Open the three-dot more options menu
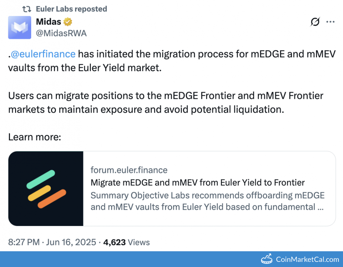Viewport: 343px width, 267px height. [x=330, y=22]
